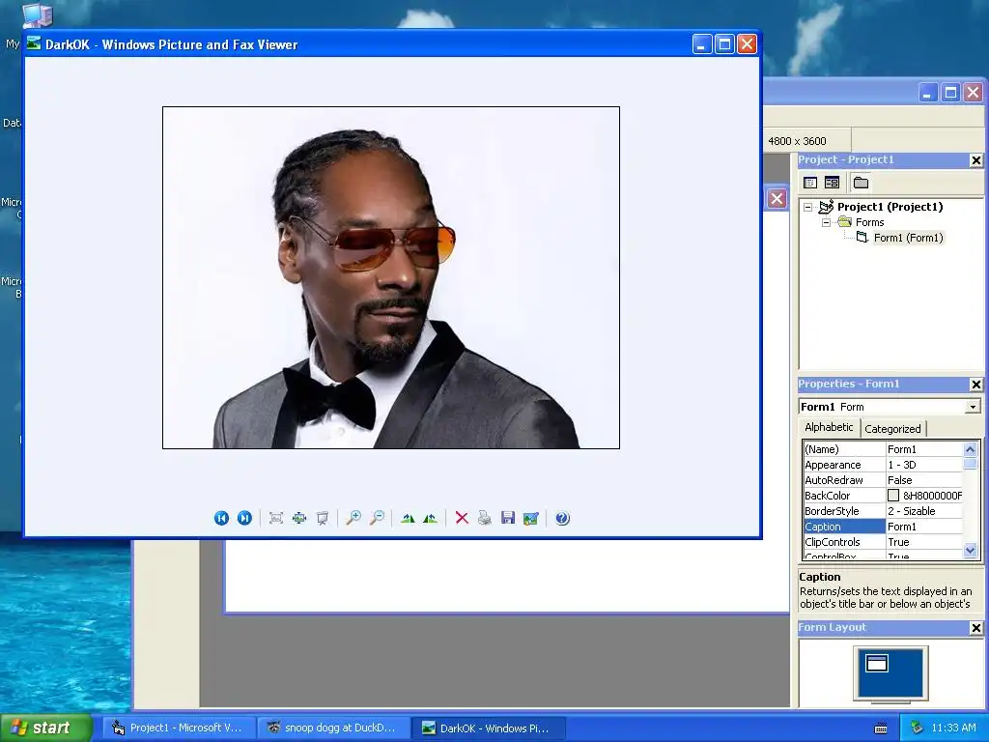The width and height of the screenshot is (989, 742).
Task: Select the Appearance property row
Action: 883,465
